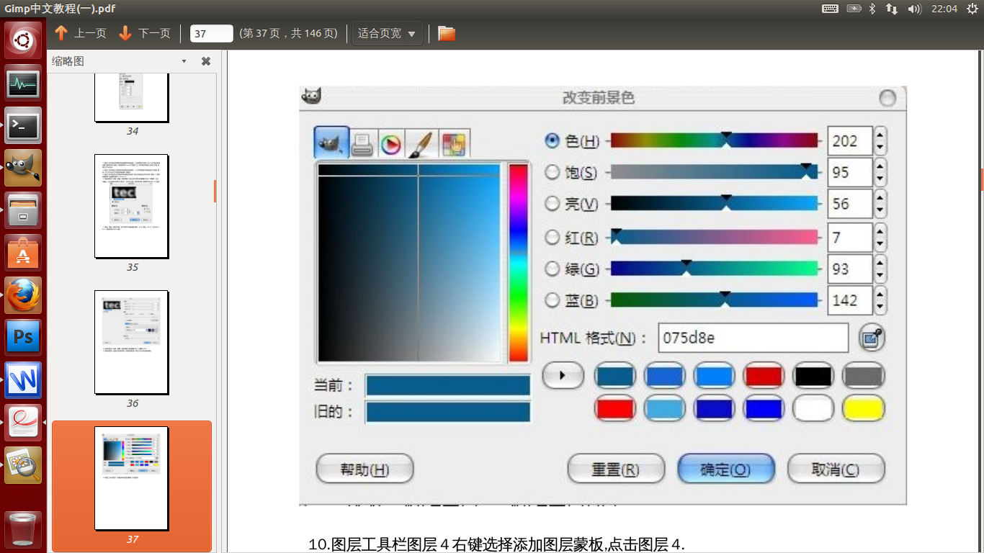
Task: Click the battery indicator in top panel
Action: coord(854,9)
